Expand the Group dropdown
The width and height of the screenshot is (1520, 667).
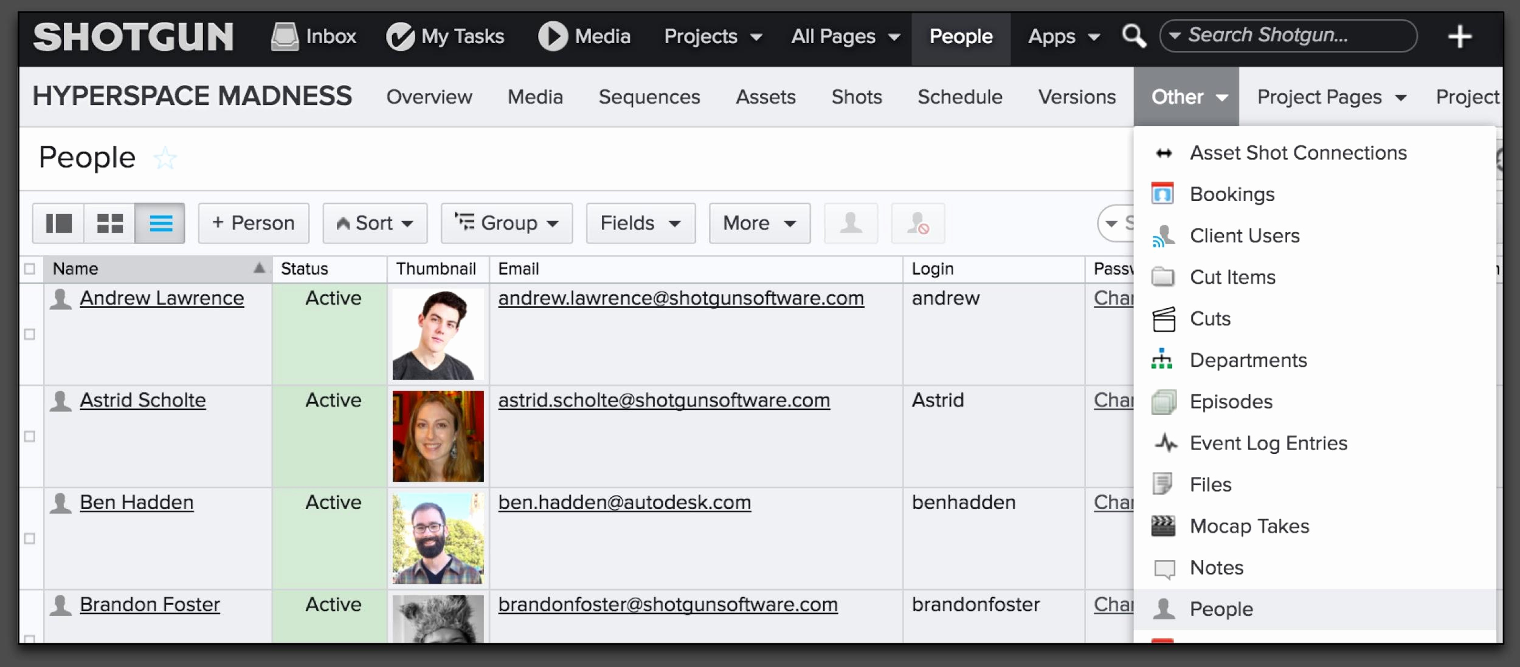[507, 223]
